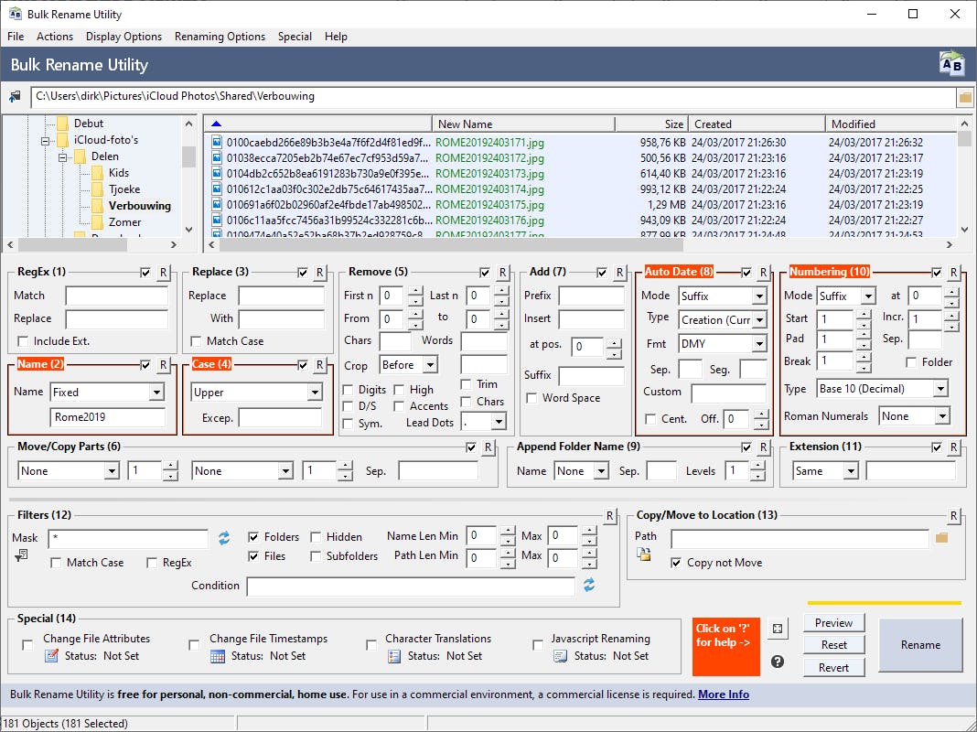Screen dimensions: 977x732
Task: Click the folder browse icon beside path bar
Action: 964,96
